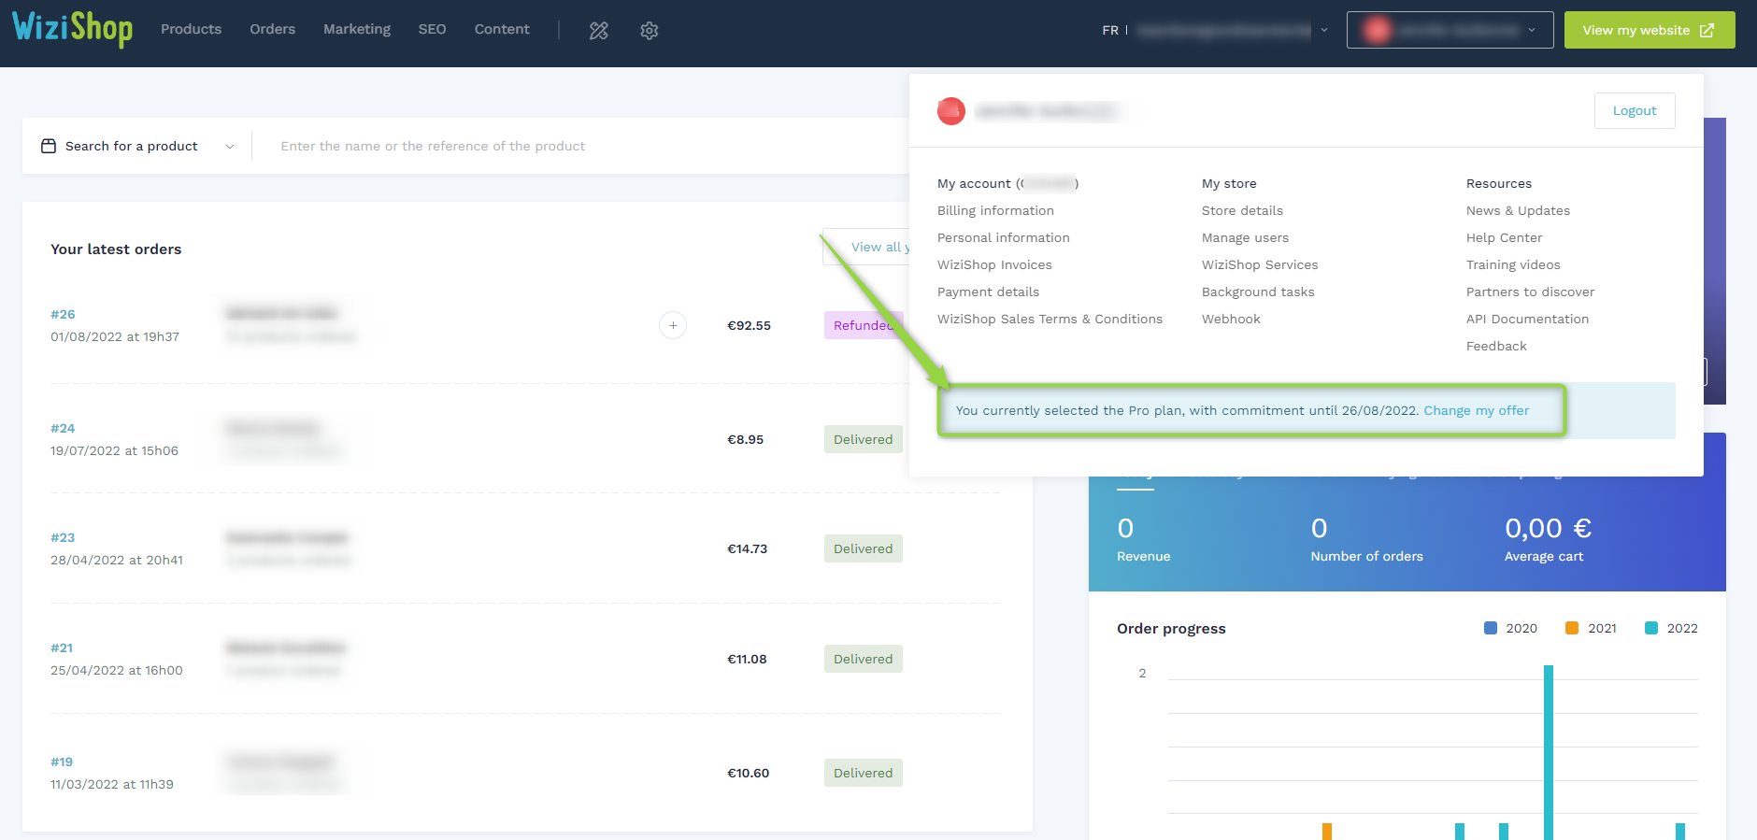Open WiziShop Sales Terms & Conditions
The image size is (1757, 840).
[1050, 319]
